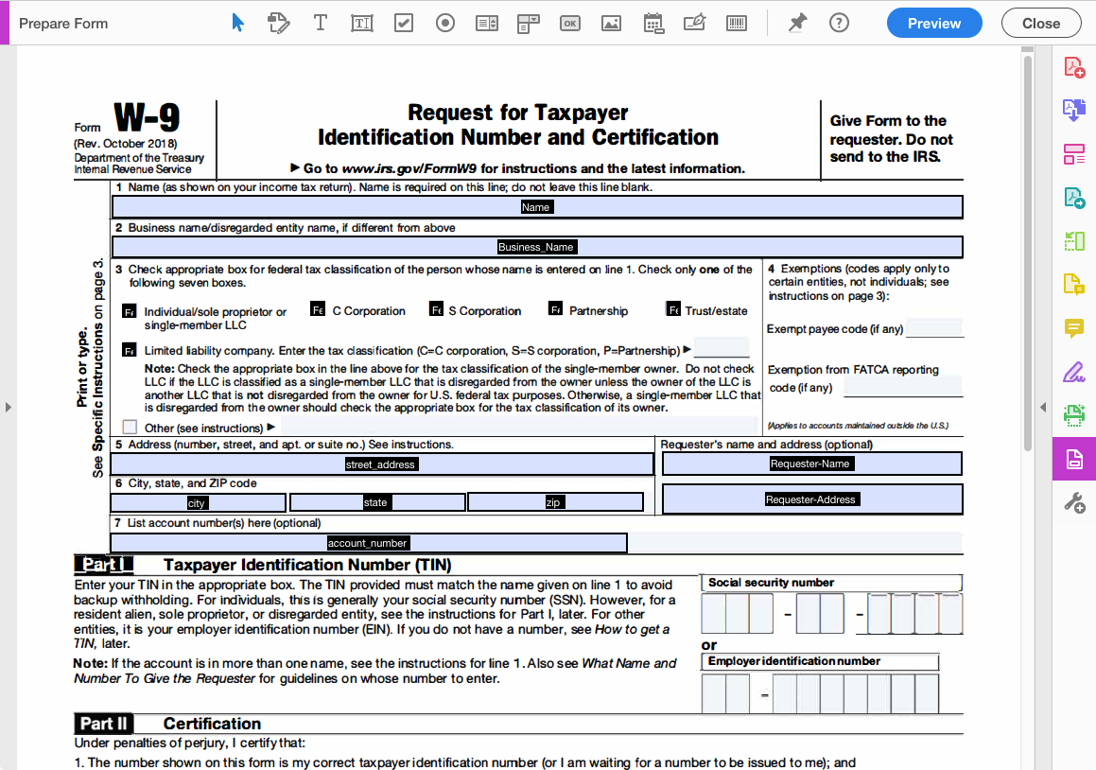Viewport: 1096px width, 770px height.
Task: Click the highlighted Prepare Form sidebar icon
Action: pos(1074,459)
